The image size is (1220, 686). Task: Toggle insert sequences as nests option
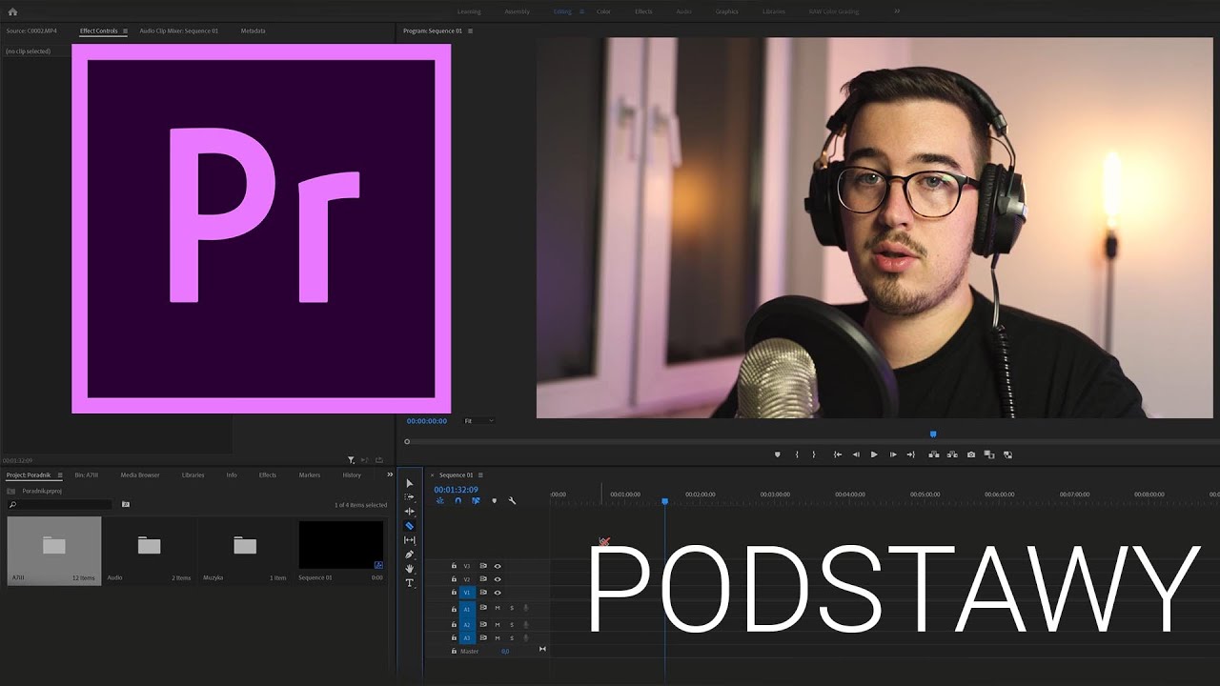[x=439, y=500]
